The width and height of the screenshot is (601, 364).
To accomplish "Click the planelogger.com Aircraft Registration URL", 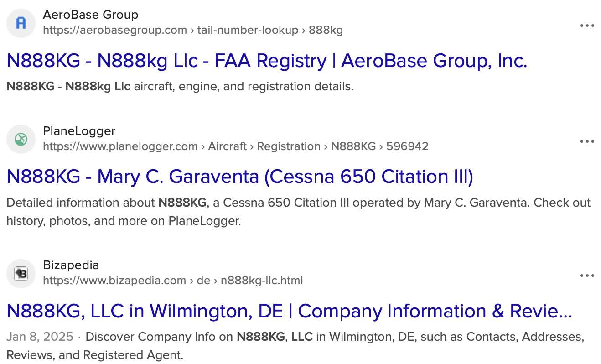I will [236, 146].
